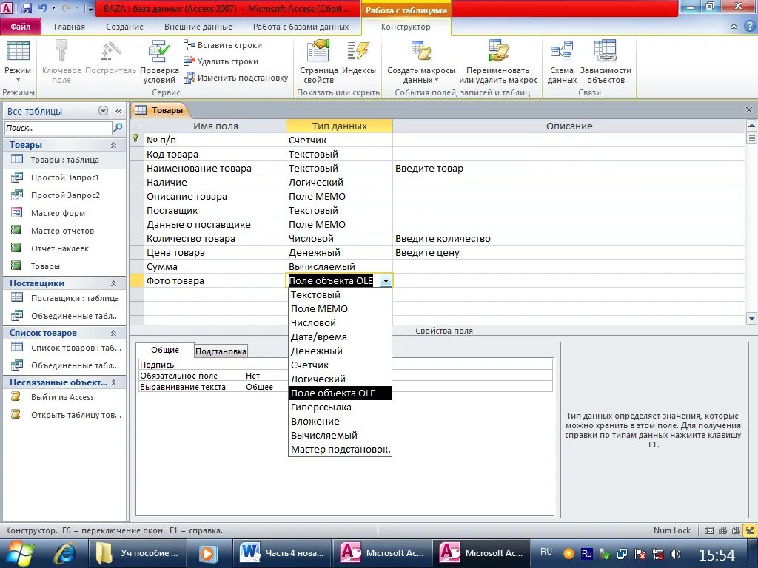Save with the quick access Save icon

point(27,8)
